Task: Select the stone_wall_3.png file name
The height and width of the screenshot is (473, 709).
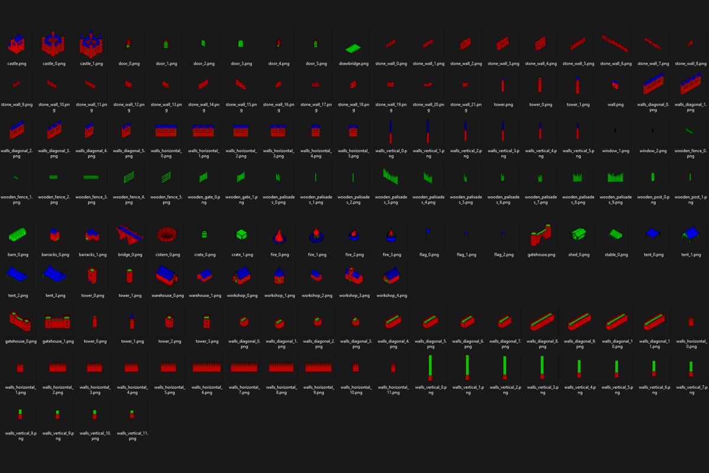Action: point(503,63)
